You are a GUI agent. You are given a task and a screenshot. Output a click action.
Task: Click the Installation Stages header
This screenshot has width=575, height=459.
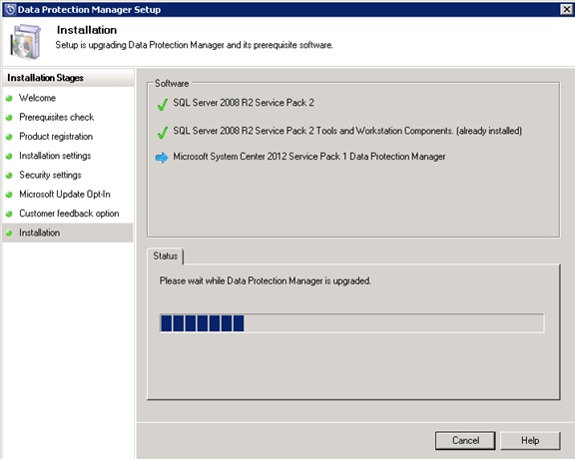(46, 78)
